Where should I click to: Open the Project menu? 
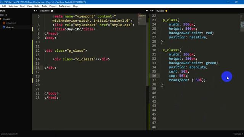point(53,6)
